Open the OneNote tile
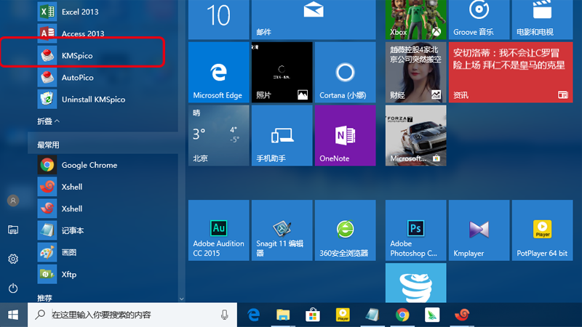The image size is (582, 327). [x=344, y=135]
